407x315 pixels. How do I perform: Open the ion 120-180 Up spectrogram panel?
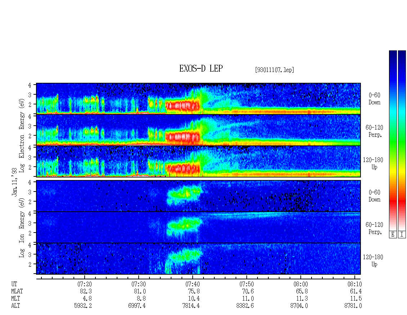coord(198,259)
